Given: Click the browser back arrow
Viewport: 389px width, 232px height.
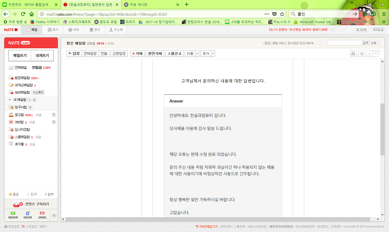Looking at the screenshot, I should [6, 14].
